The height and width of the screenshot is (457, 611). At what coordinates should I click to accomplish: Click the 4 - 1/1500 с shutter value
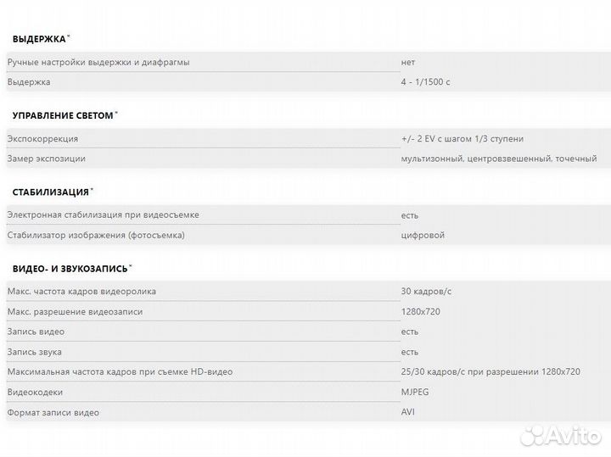(426, 82)
